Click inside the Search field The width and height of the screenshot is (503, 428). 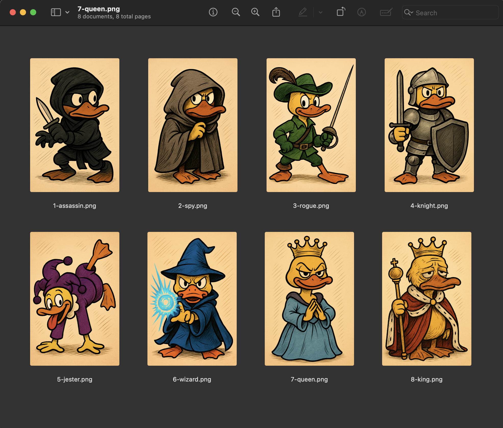click(454, 13)
